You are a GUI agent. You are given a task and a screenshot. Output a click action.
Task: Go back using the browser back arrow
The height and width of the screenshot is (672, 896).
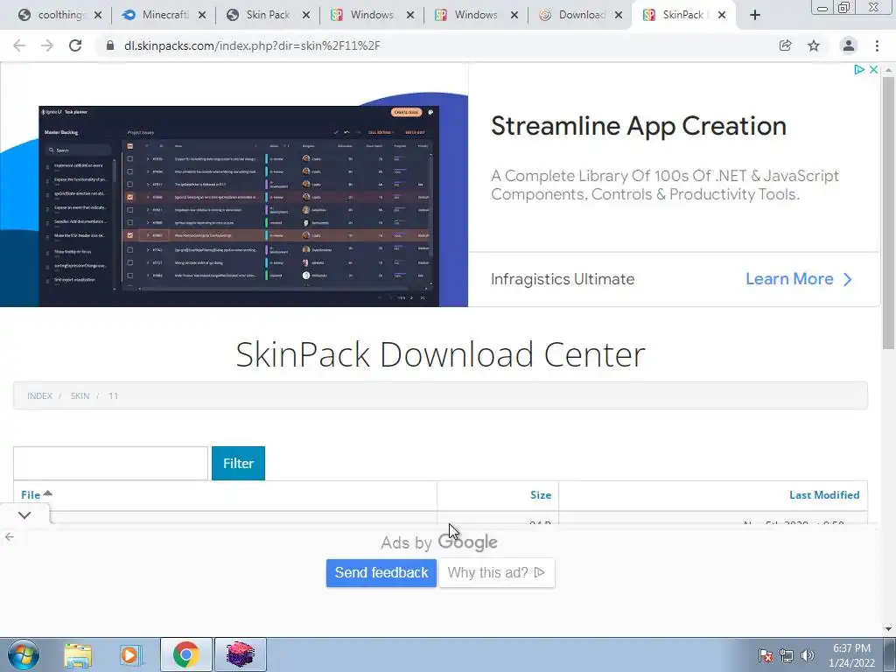19,45
